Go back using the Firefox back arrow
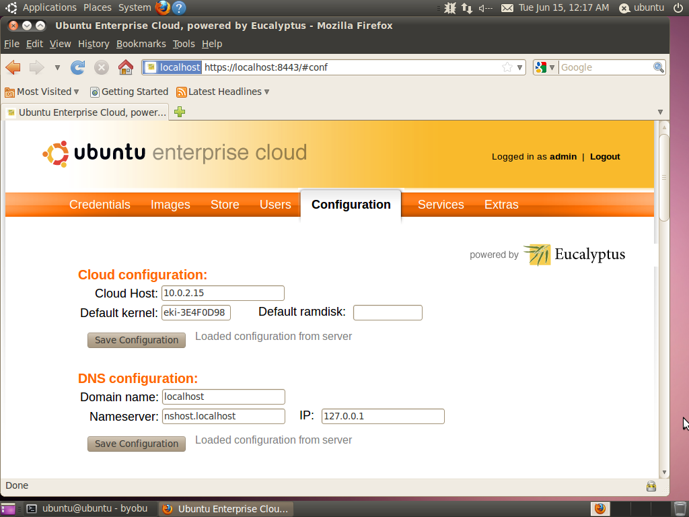The image size is (689, 517). point(13,67)
